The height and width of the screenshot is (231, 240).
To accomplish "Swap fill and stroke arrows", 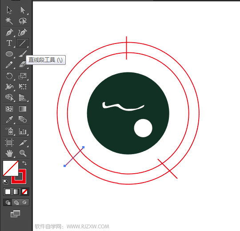I will point(24,163).
